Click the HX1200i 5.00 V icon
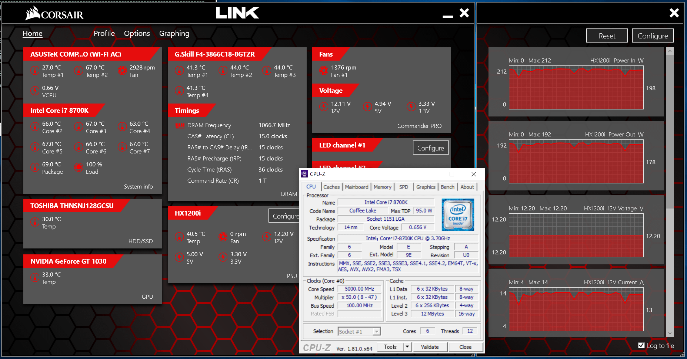The image size is (687, 359). (x=179, y=257)
